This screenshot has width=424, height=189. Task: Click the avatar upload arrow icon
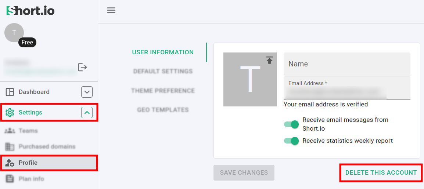click(270, 60)
